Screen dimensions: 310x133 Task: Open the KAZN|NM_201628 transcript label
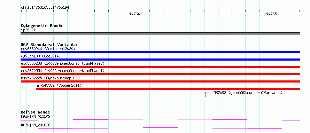click(x=36, y=125)
